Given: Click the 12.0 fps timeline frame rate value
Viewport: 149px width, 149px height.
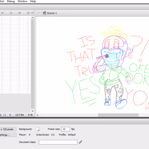Looking at the screenshot, I should [20, 115].
